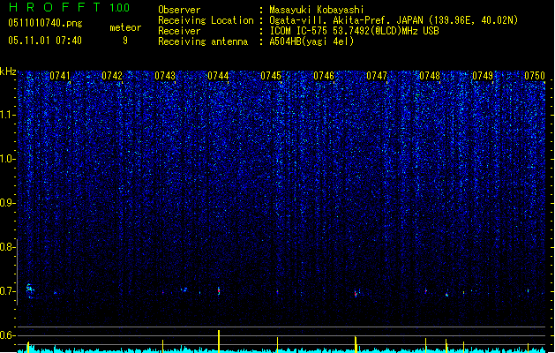Click the 0745 time marker
The height and width of the screenshot is (353, 555).
pyautogui.click(x=271, y=76)
